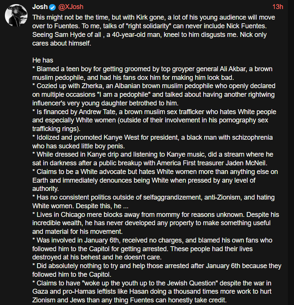
Task: Click the blue verified badge beside Josh
Action: tap(53, 7)
